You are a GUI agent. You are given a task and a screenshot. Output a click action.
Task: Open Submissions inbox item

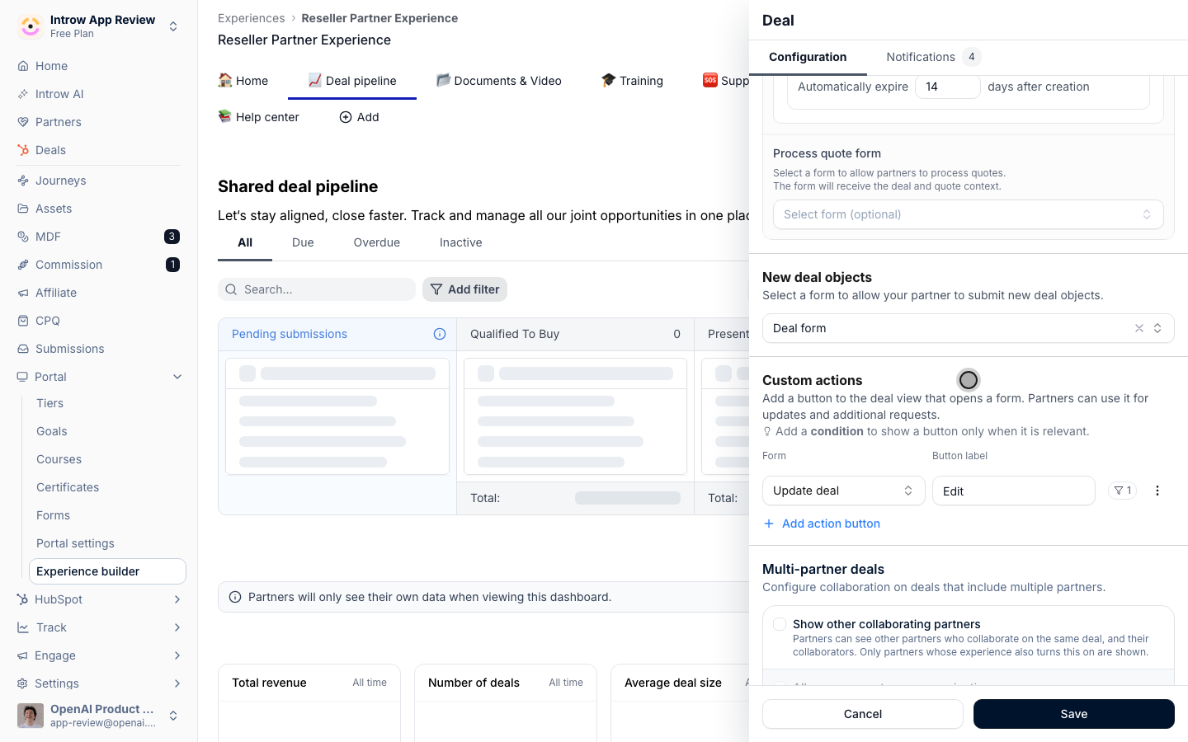(69, 349)
